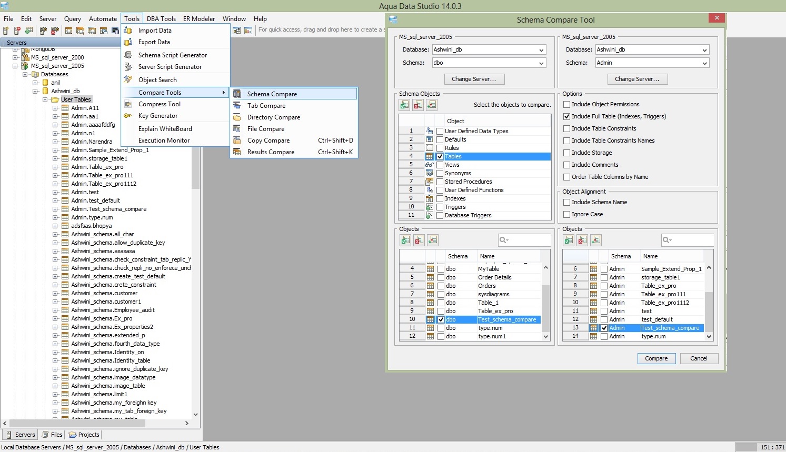Enable Include Table Constraints checkbox
Viewport: 786px width, 452px height.
(x=567, y=128)
